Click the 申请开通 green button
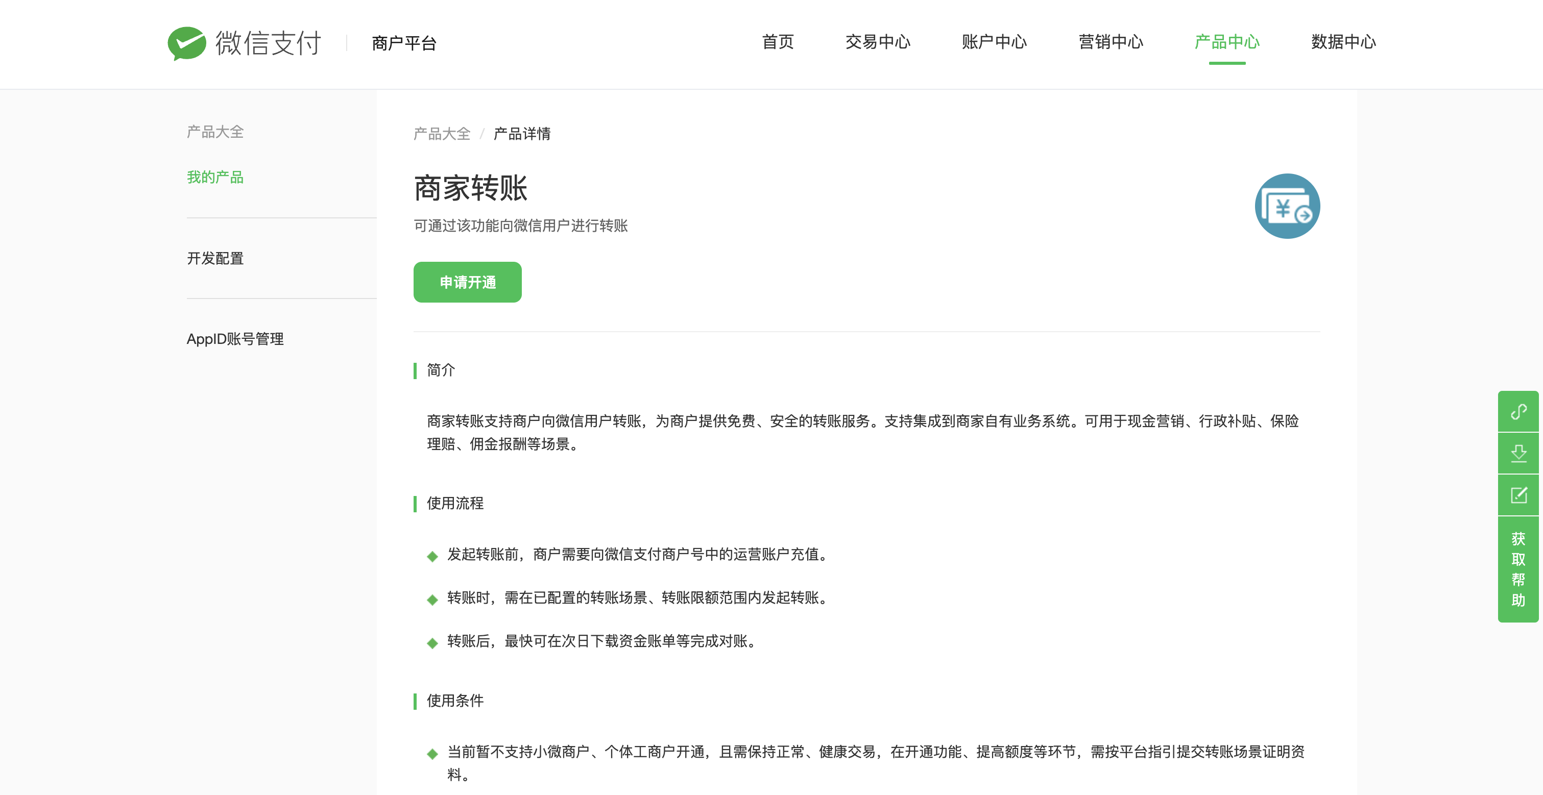Image resolution: width=1543 pixels, height=795 pixels. click(467, 282)
